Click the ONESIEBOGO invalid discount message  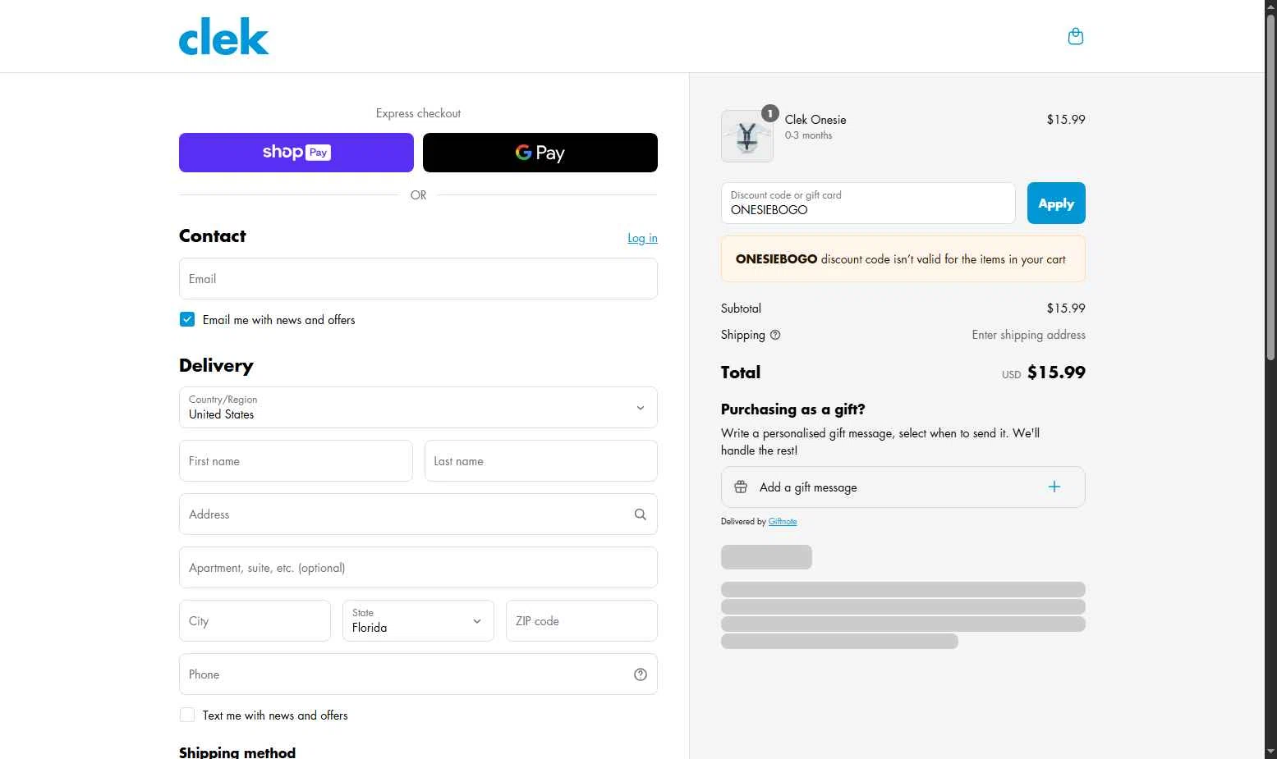pyautogui.click(x=903, y=259)
